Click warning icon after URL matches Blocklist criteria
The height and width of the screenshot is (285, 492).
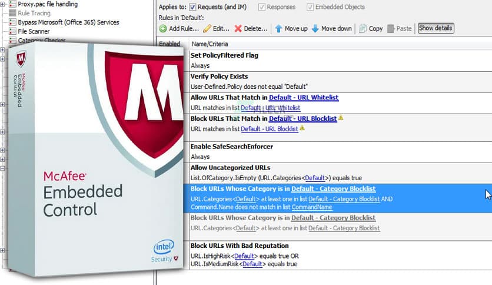click(302, 128)
